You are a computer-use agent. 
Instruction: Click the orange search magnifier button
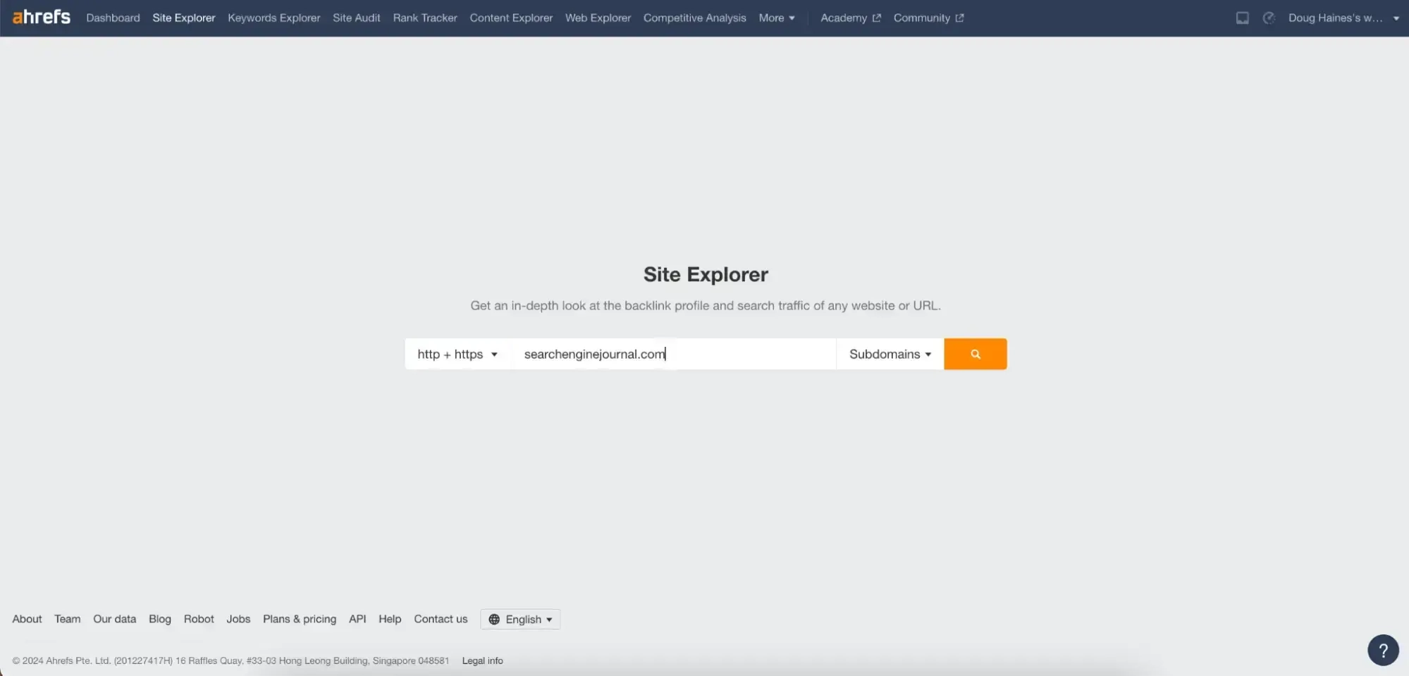[975, 354]
